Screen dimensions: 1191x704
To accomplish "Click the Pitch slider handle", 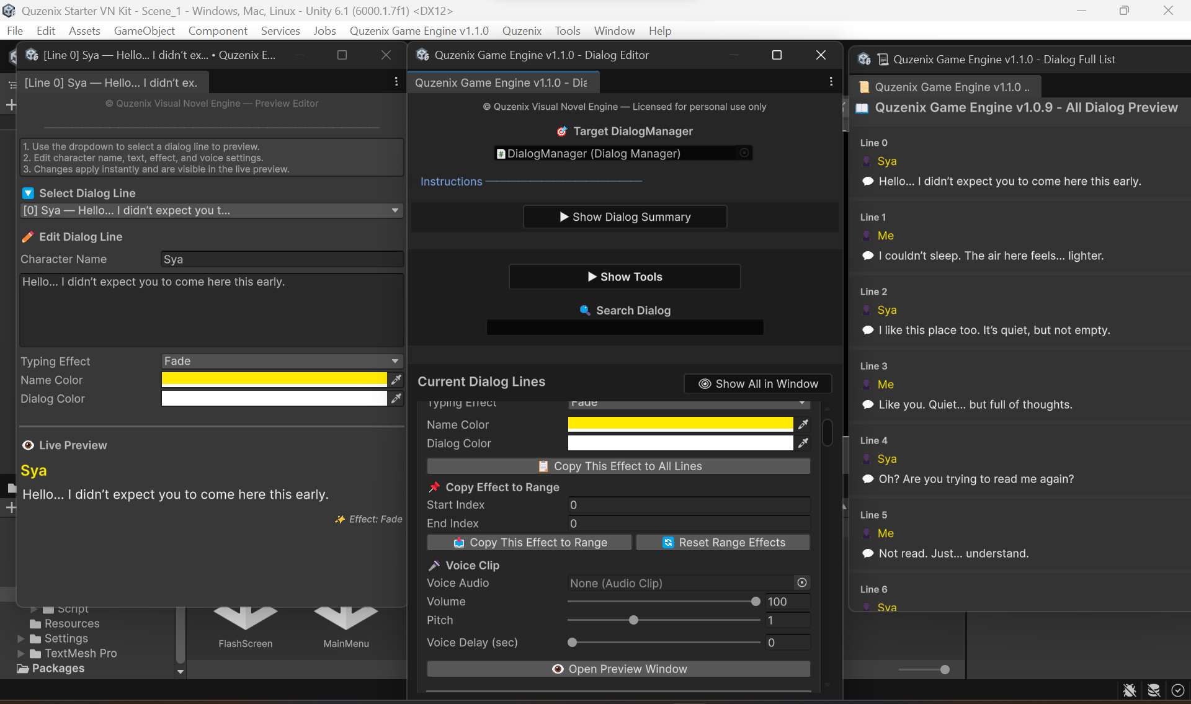I will pyautogui.click(x=633, y=620).
